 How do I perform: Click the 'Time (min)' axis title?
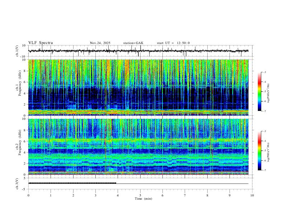[143, 199]
